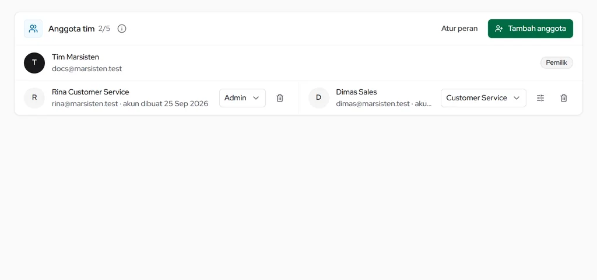
Task: Click the R avatar of Rina
Action: click(x=34, y=98)
